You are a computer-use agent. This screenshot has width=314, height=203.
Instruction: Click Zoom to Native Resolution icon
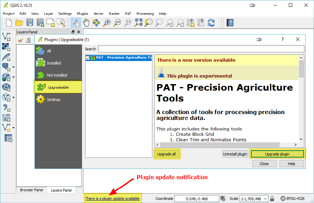point(128,23)
